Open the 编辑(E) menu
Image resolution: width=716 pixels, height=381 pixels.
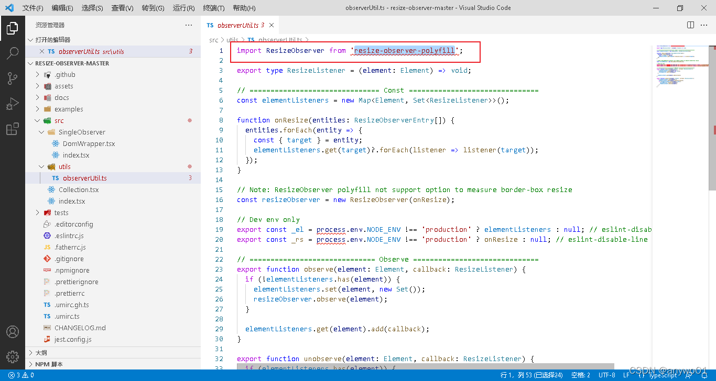[x=62, y=8]
